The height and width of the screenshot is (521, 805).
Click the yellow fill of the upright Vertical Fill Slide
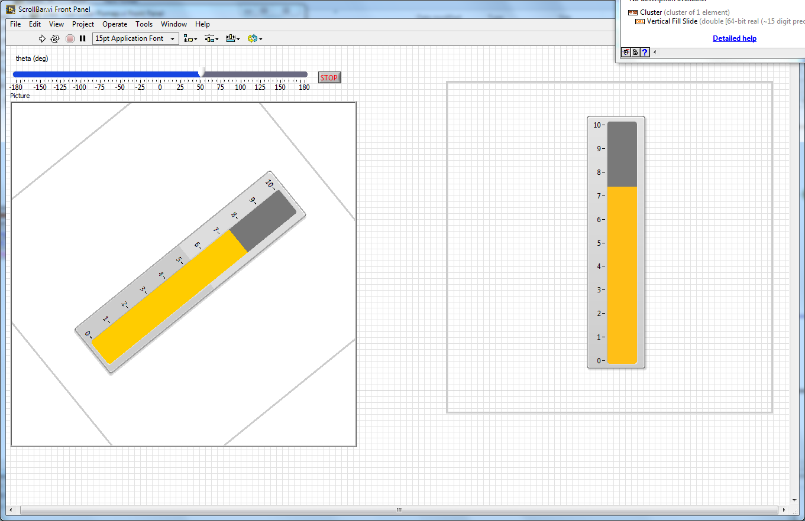622,275
